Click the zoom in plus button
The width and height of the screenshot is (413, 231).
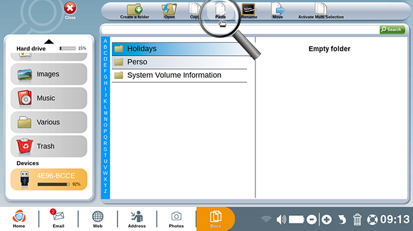tap(327, 220)
